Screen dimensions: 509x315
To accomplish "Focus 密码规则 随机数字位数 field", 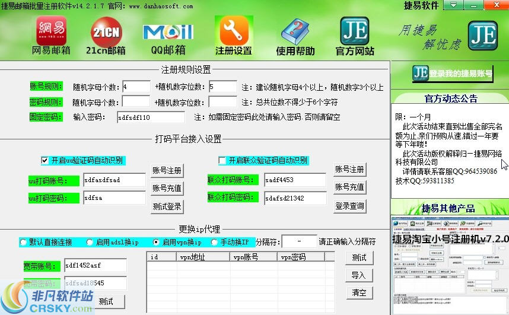I will pyautogui.click(x=222, y=102).
